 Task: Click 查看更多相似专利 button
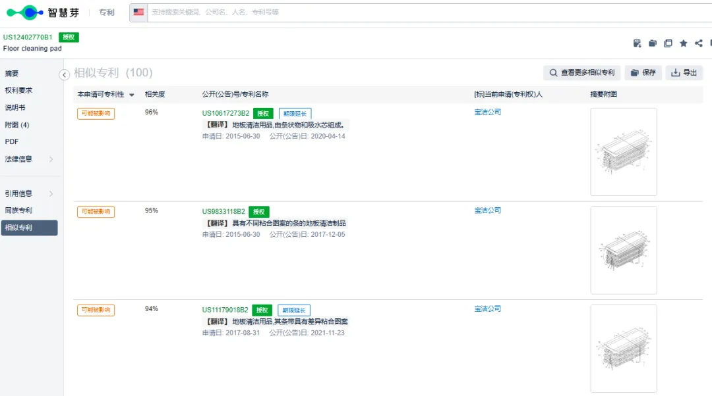point(582,72)
